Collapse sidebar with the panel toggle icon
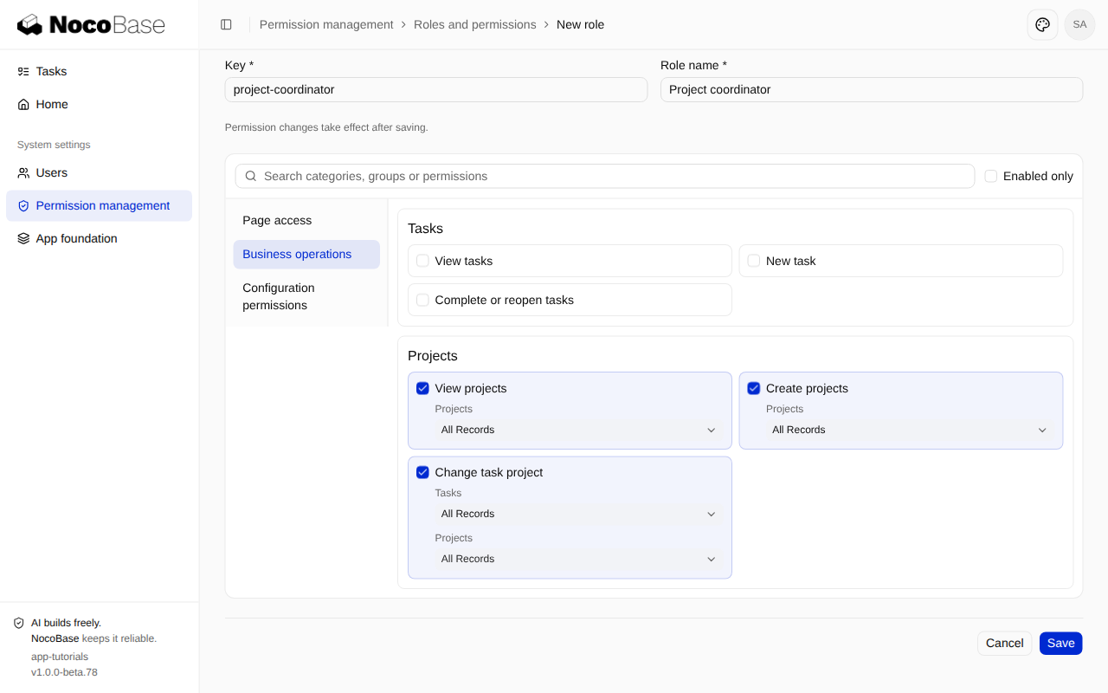The image size is (1108, 693). [226, 24]
